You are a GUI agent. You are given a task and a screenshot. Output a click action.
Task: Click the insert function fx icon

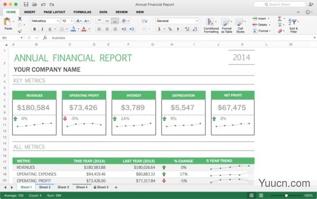point(45,38)
